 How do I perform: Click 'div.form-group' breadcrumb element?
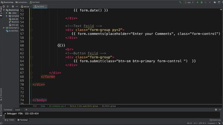[109, 106]
